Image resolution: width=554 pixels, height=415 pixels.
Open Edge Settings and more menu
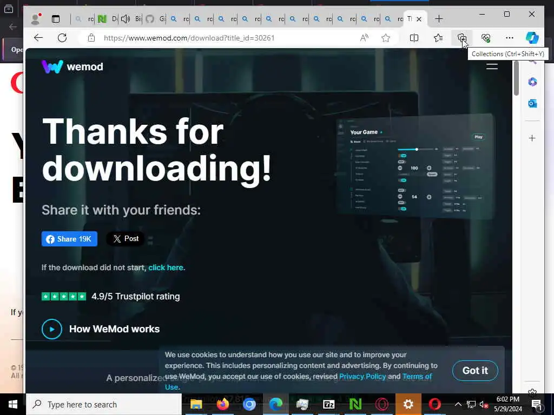[510, 38]
